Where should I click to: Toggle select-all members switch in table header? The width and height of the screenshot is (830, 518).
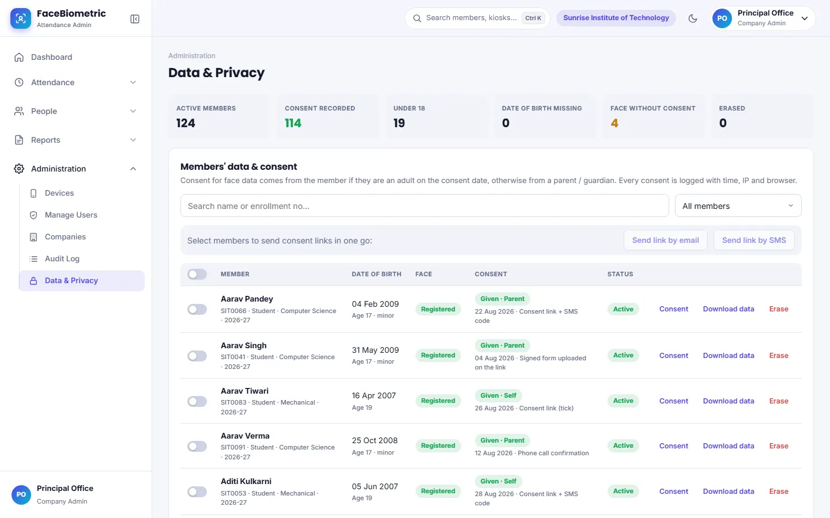[197, 275]
